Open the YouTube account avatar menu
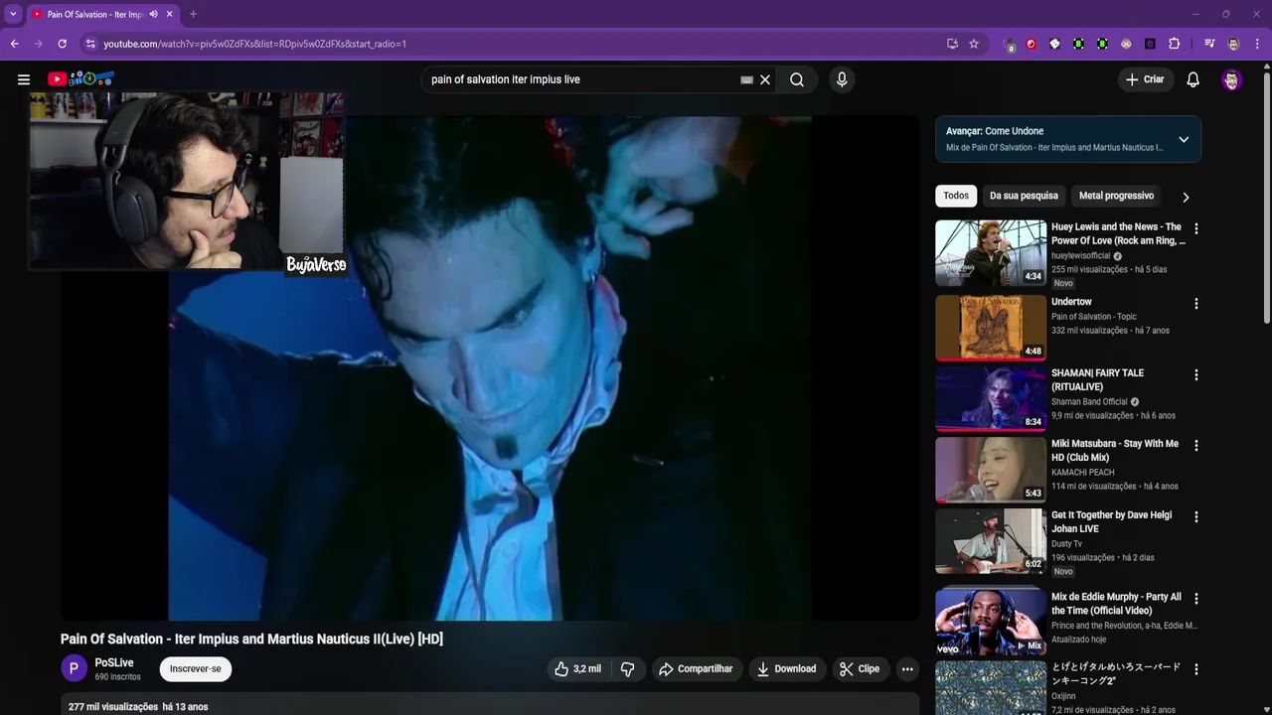Image resolution: width=1272 pixels, height=715 pixels. click(x=1231, y=79)
